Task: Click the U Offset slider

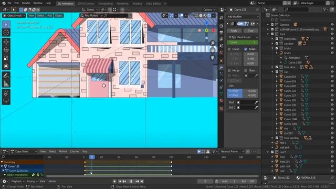Action: pos(243,91)
